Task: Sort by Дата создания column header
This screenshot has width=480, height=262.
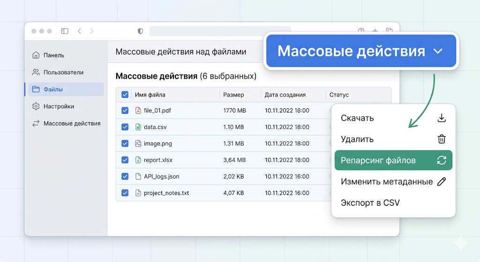Action: [285, 95]
